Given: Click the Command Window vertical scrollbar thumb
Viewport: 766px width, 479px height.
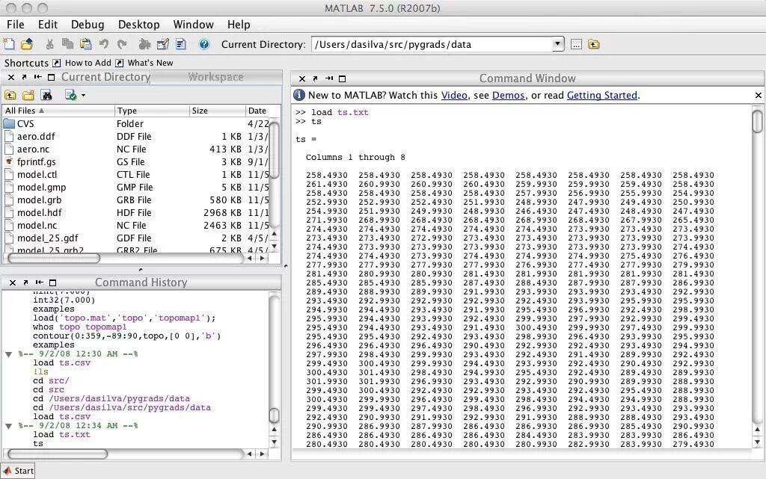Looking at the screenshot, I should 757,121.
